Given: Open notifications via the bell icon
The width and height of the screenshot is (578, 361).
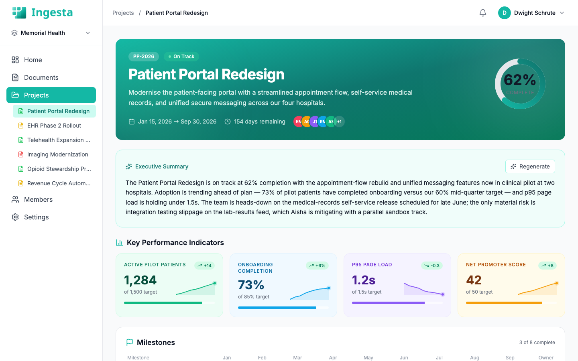Looking at the screenshot, I should pos(482,13).
